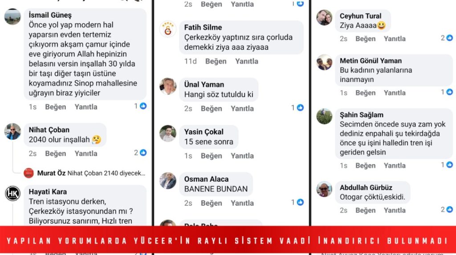Click Yanıtla under Osman Alaca's comment
456x255 pixels.
[242, 203]
